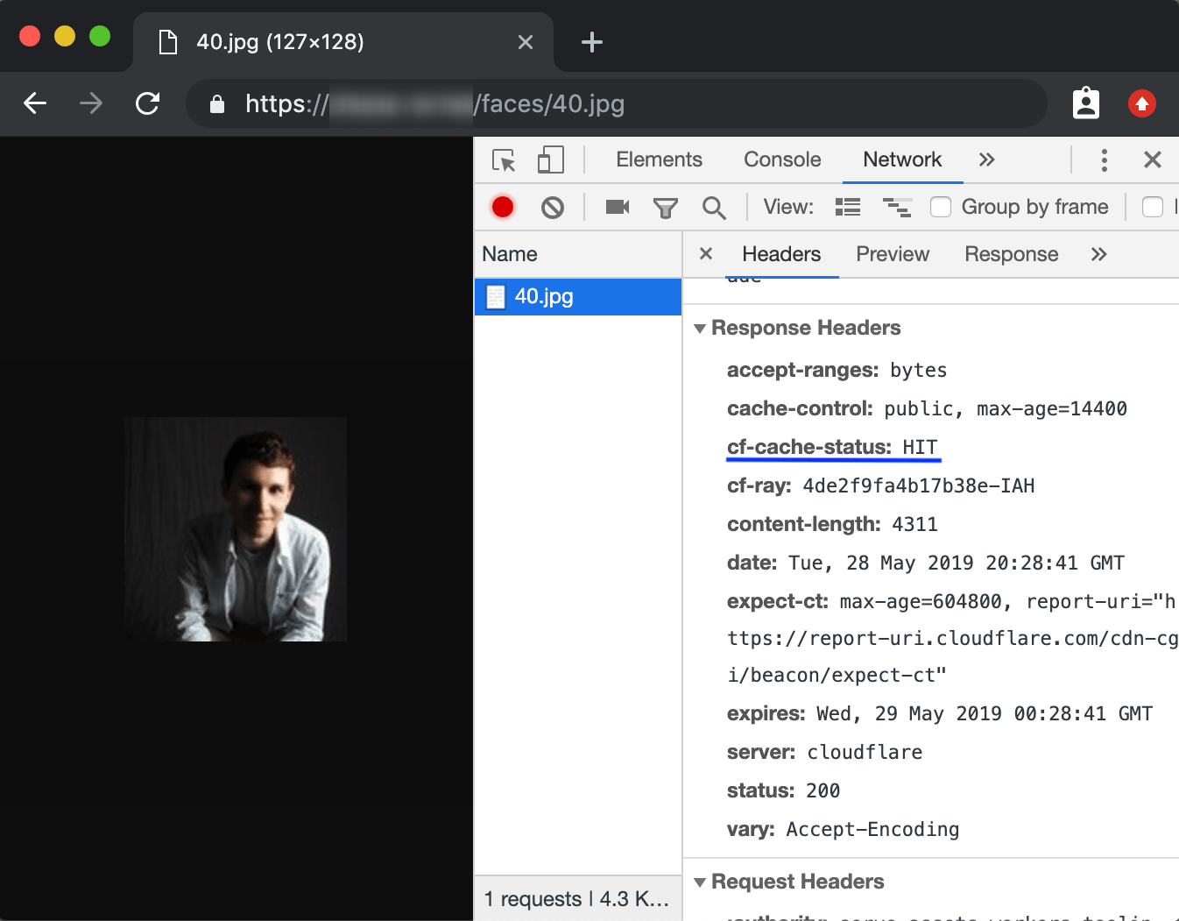The width and height of the screenshot is (1179, 921).
Task: Switch to the Console panel
Action: pyautogui.click(x=781, y=159)
